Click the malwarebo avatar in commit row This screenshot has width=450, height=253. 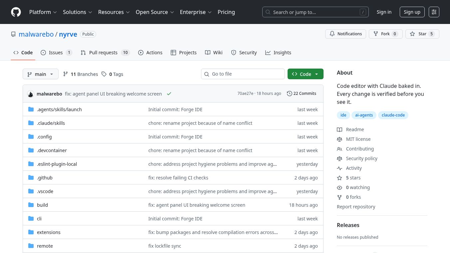(x=31, y=94)
